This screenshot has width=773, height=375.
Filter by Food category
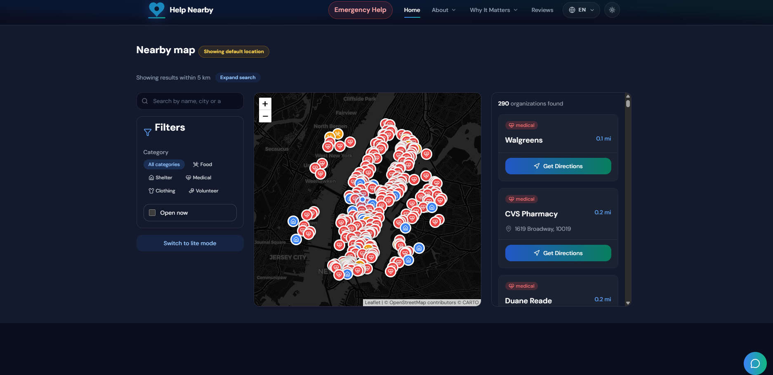[203, 164]
